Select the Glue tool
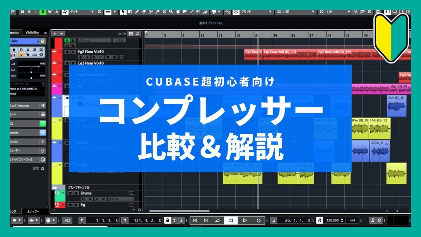Image resolution: width=421 pixels, height=237 pixels. pyautogui.click(x=157, y=12)
